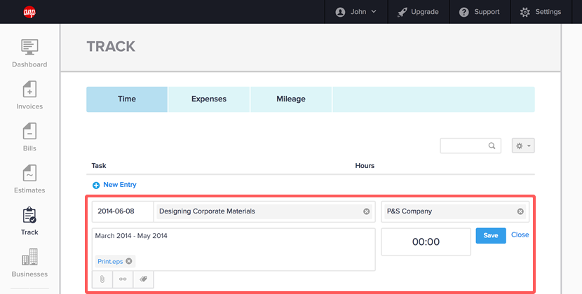
Task: Remove the Print.eps attachment
Action: (x=129, y=261)
